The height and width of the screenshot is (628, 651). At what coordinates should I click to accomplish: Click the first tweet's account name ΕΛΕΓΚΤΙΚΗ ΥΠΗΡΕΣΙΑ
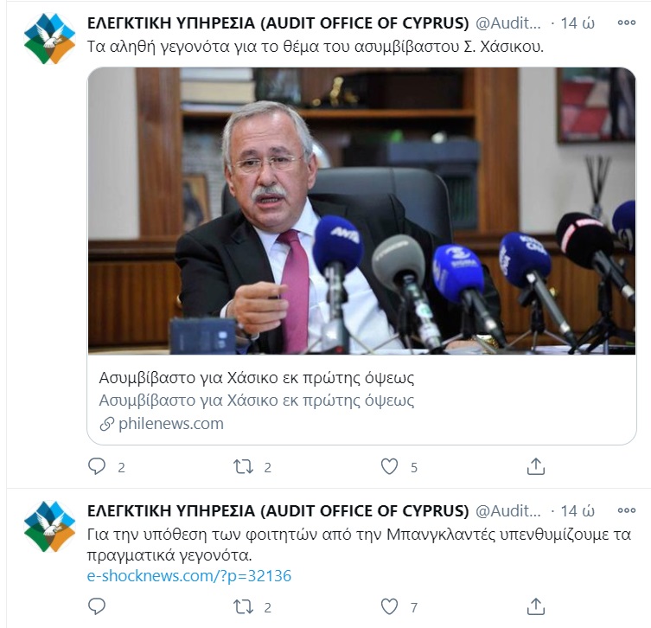(278, 22)
